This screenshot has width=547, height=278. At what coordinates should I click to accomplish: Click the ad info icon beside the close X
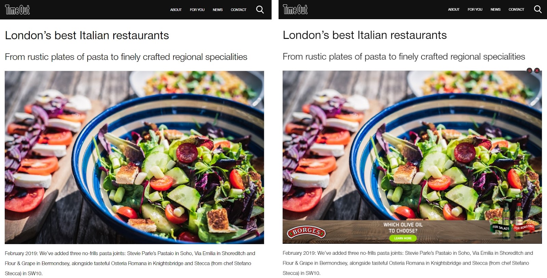click(x=530, y=70)
